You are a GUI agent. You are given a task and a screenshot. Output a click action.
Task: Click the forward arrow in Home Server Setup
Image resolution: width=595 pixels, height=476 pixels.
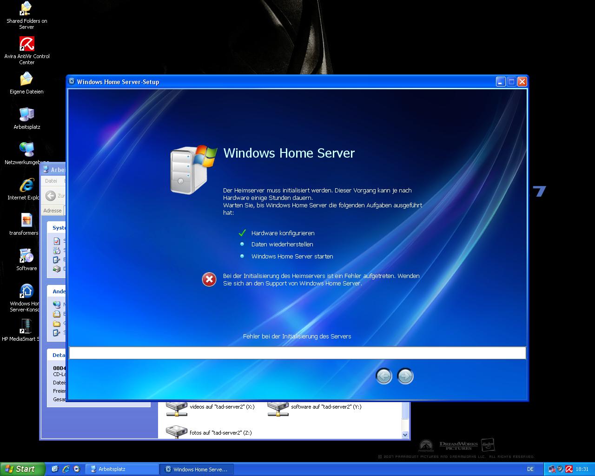405,376
